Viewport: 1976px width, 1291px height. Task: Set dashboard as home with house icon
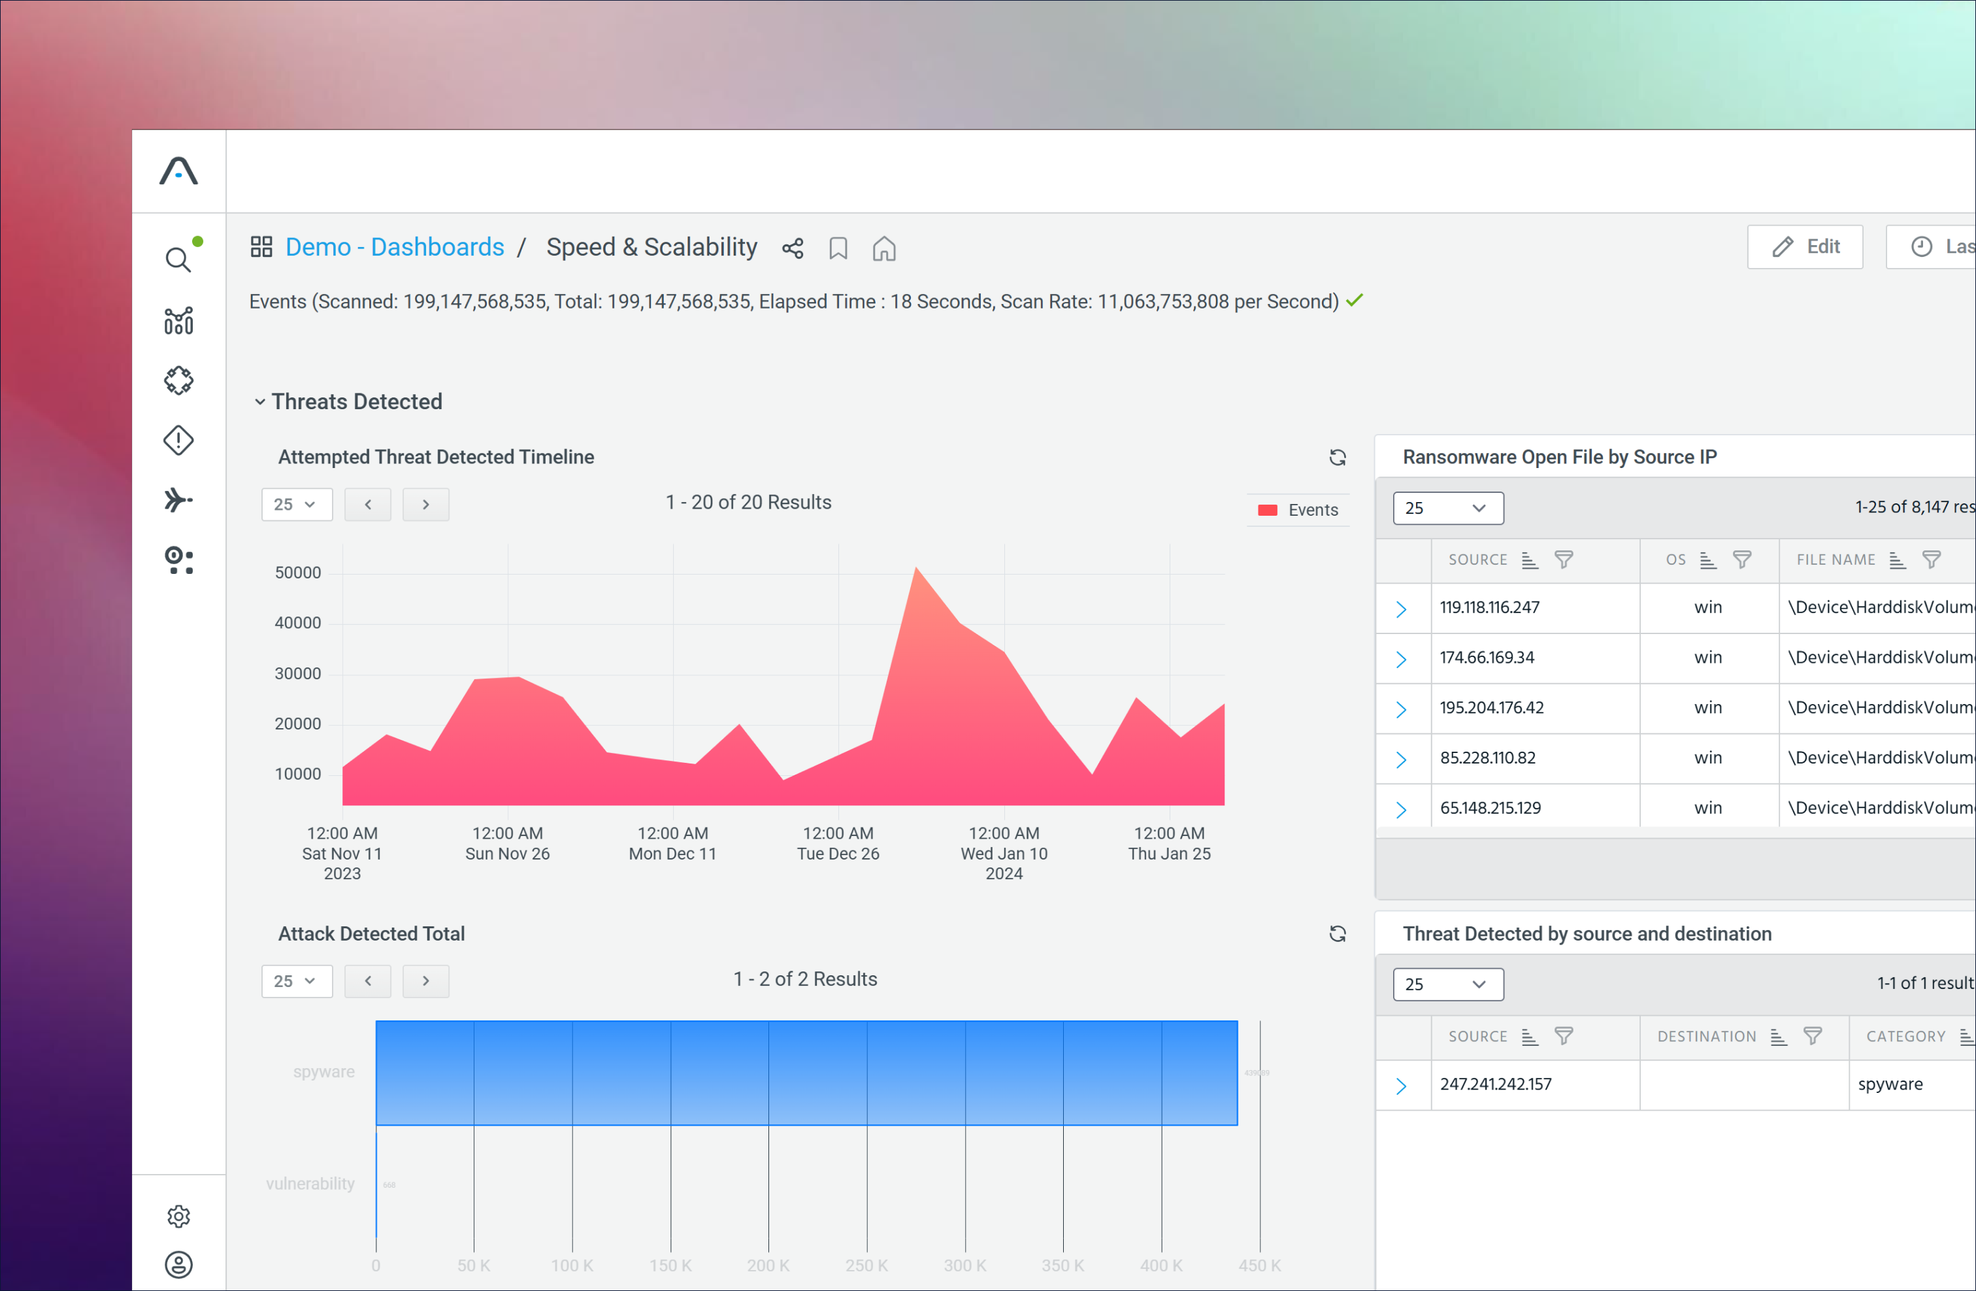[x=884, y=248]
